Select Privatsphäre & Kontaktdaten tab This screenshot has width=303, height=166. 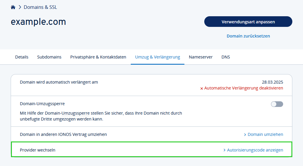click(x=98, y=57)
